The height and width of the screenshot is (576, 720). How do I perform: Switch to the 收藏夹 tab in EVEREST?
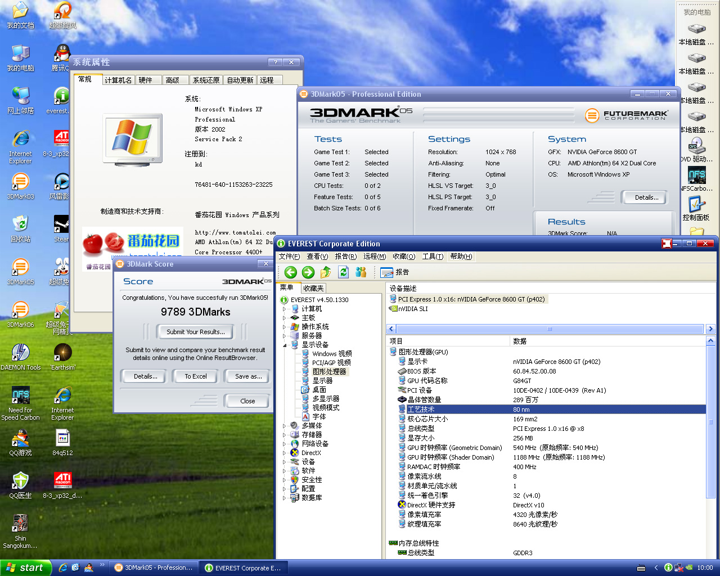[313, 288]
